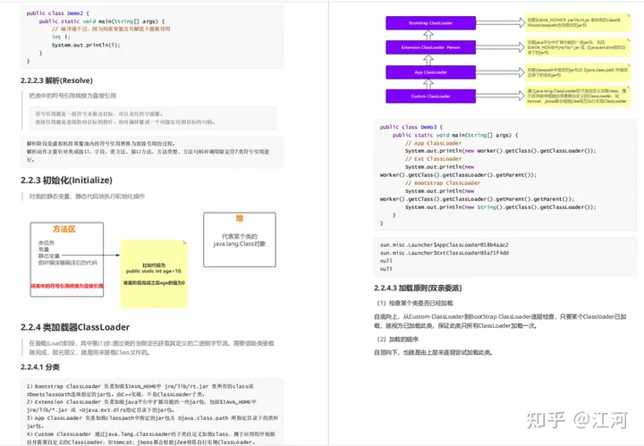Image resolution: width=644 pixels, height=446 pixels.
Task: Click the text "(1) 检查某个类是否已经加载"
Action: [415, 303]
